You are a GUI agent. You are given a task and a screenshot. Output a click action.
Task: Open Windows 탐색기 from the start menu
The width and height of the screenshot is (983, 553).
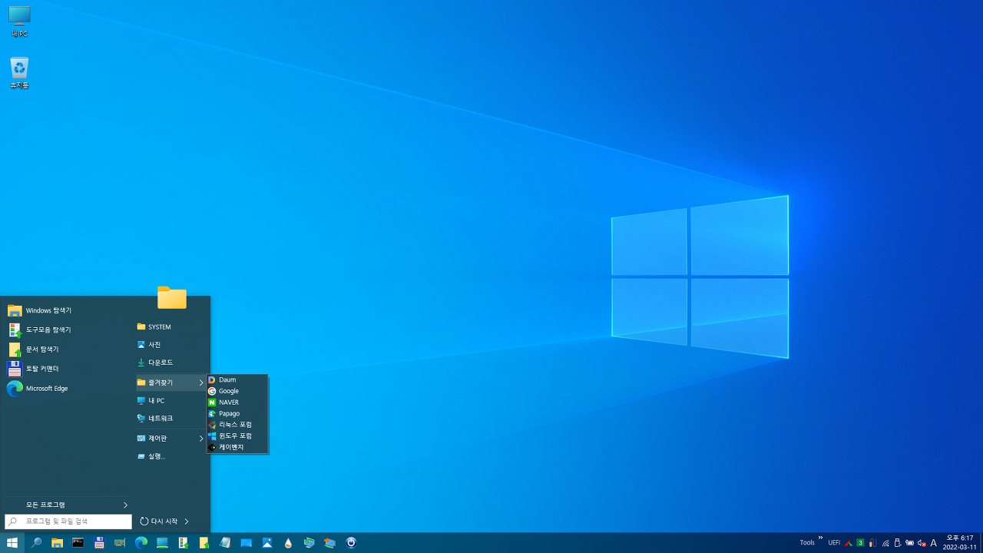68,310
